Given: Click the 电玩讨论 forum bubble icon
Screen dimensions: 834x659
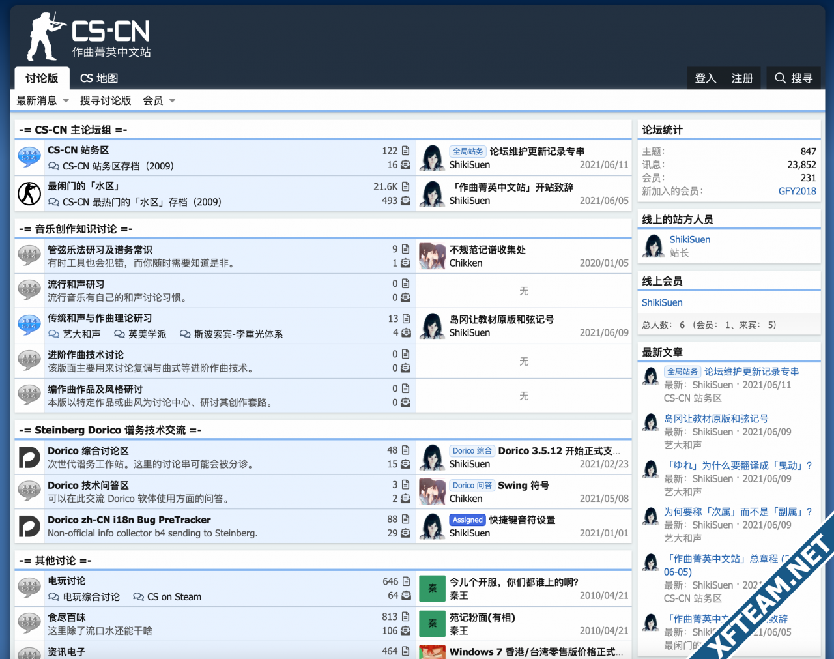Looking at the screenshot, I should point(29,588).
